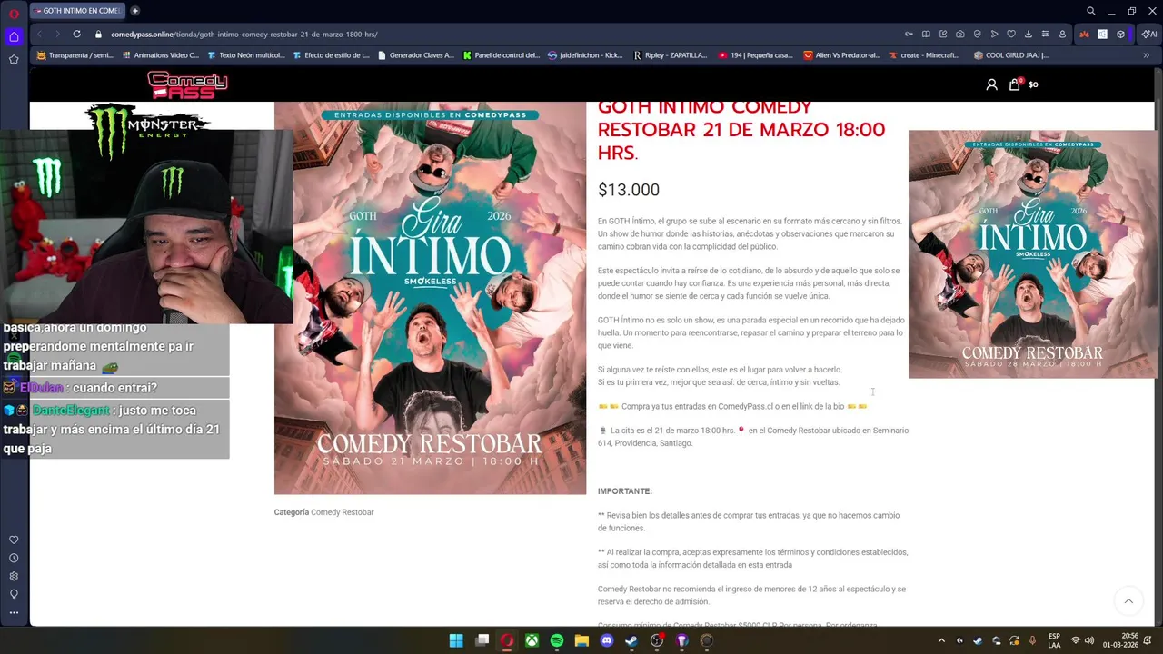
Task: Open sidebar three-dot more menu
Action: pos(14,613)
